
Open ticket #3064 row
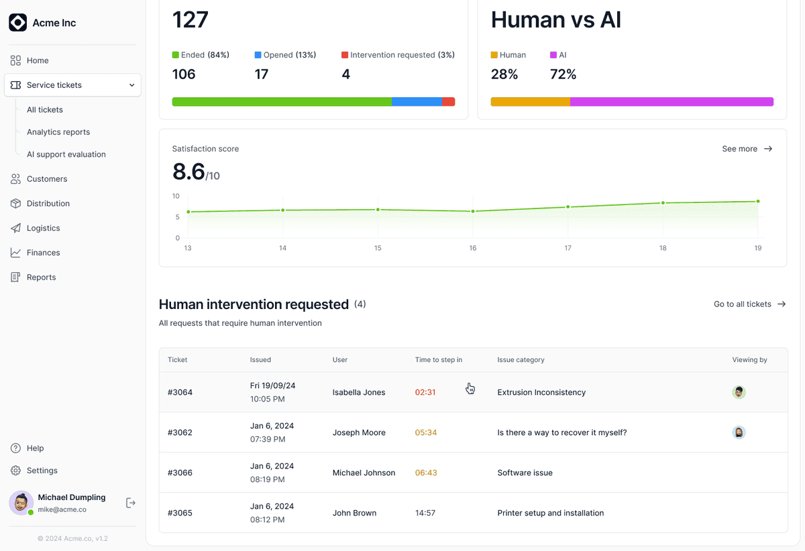473,392
